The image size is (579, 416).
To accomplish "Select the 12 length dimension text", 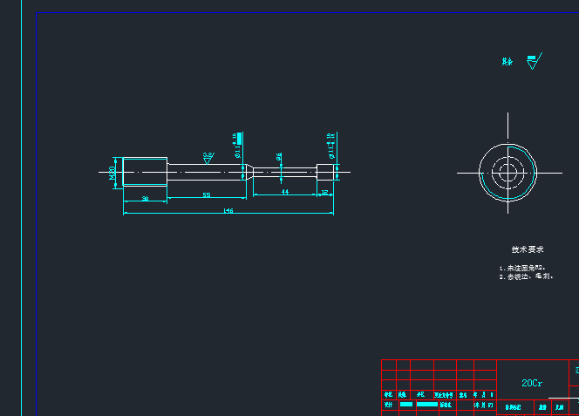I will point(324,192).
